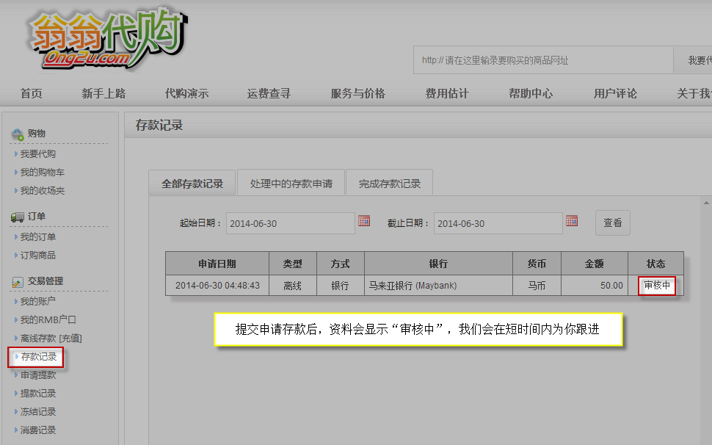712x445 pixels.
Task: Open 我的账户 sidebar link
Action: [x=38, y=301]
